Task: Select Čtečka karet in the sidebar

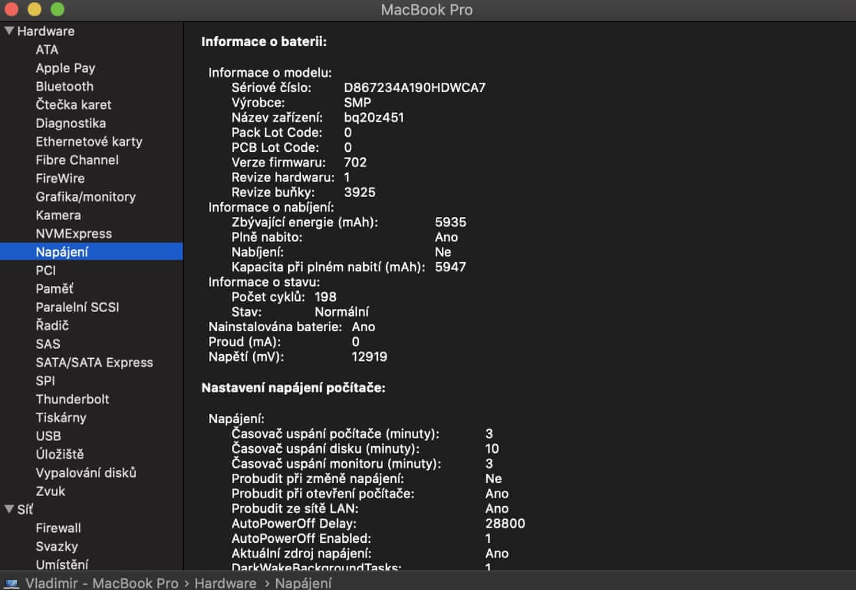Action: [x=73, y=105]
